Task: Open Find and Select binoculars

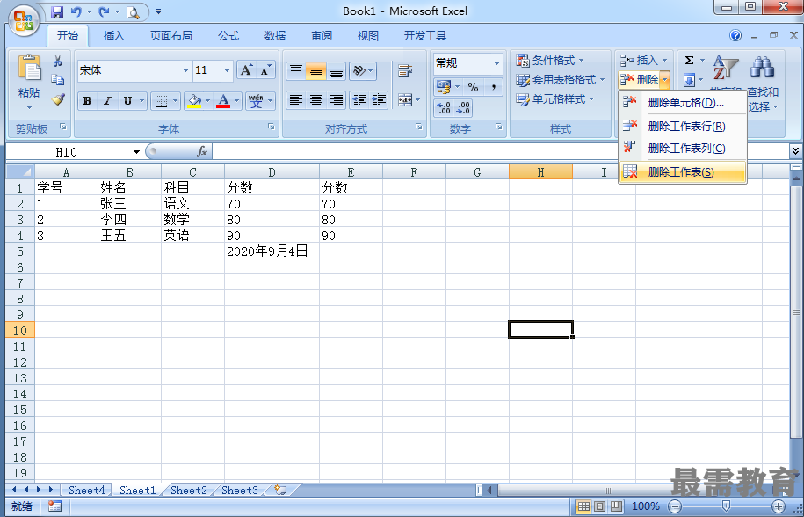Action: click(763, 69)
